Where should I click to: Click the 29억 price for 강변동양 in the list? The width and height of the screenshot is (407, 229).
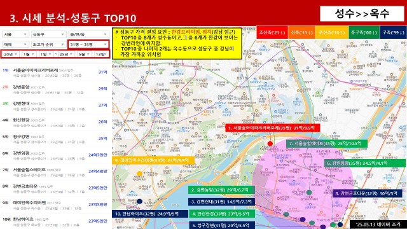(103, 88)
